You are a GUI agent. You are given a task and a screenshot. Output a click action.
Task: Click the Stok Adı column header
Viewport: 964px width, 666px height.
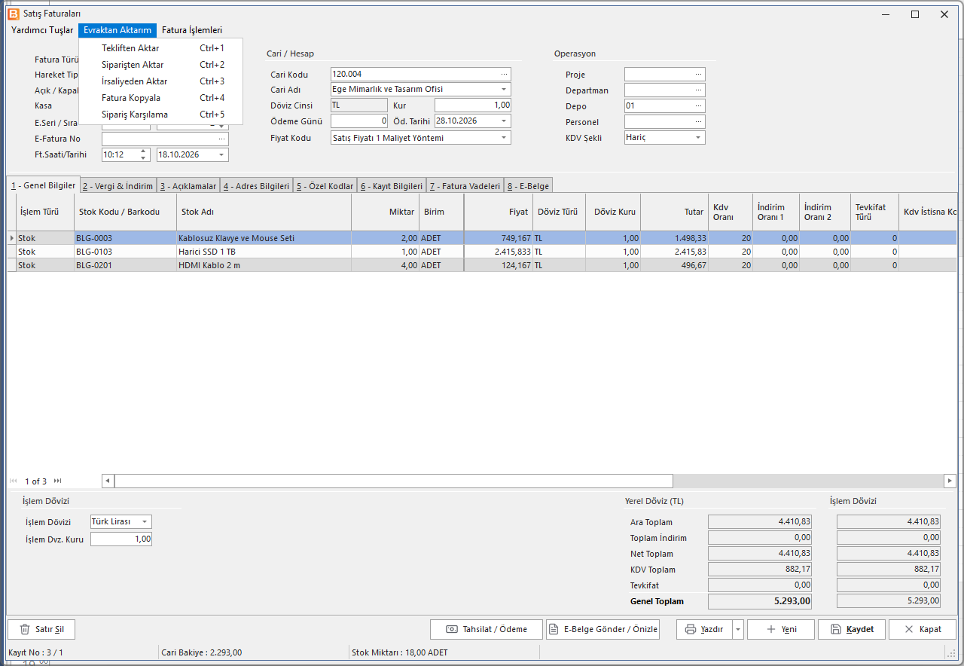click(264, 212)
